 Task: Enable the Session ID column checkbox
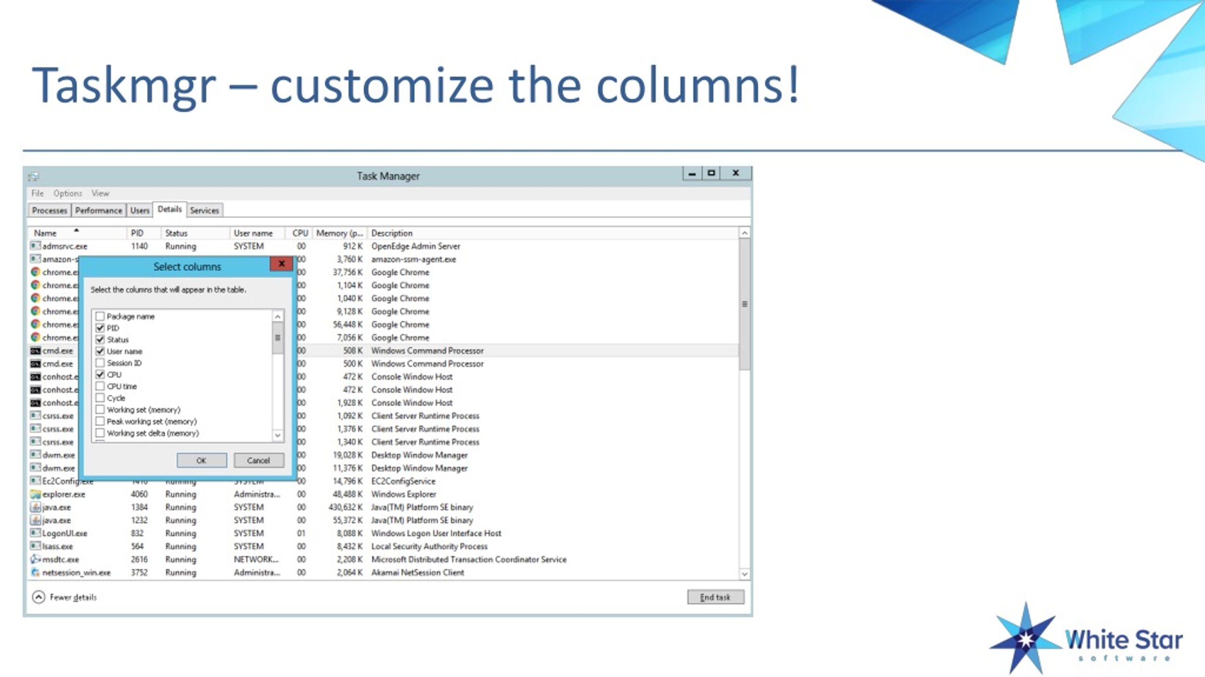coord(100,363)
